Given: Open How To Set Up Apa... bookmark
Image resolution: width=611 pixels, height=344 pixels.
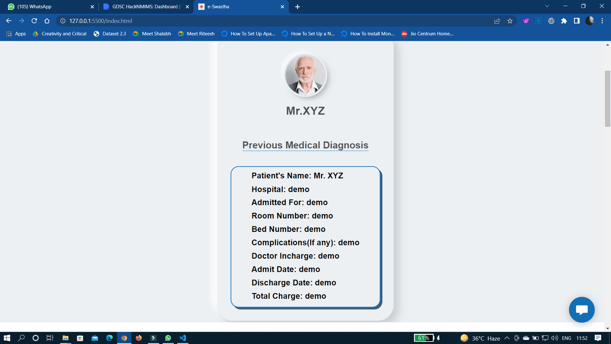Looking at the screenshot, I should [248, 34].
